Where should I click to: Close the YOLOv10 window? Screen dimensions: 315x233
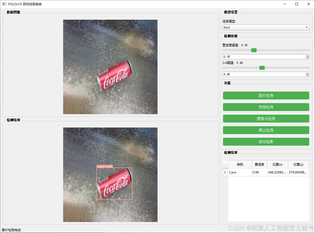(309, 4)
